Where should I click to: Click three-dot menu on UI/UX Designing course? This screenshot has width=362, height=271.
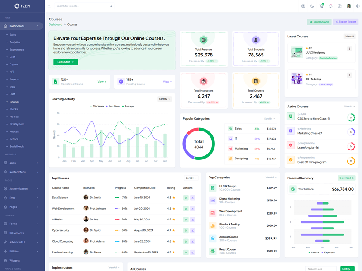click(x=349, y=49)
